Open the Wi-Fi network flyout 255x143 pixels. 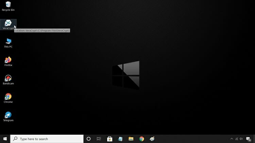click(x=237, y=139)
